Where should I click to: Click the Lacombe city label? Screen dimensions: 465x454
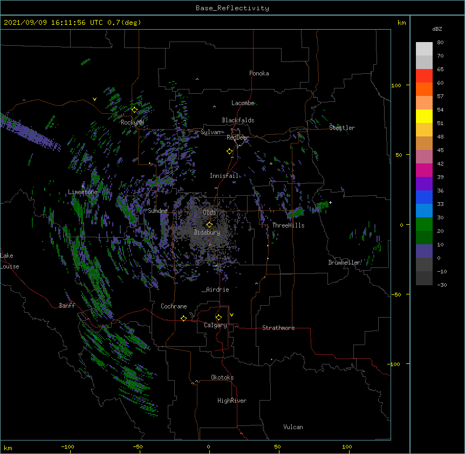click(x=243, y=103)
